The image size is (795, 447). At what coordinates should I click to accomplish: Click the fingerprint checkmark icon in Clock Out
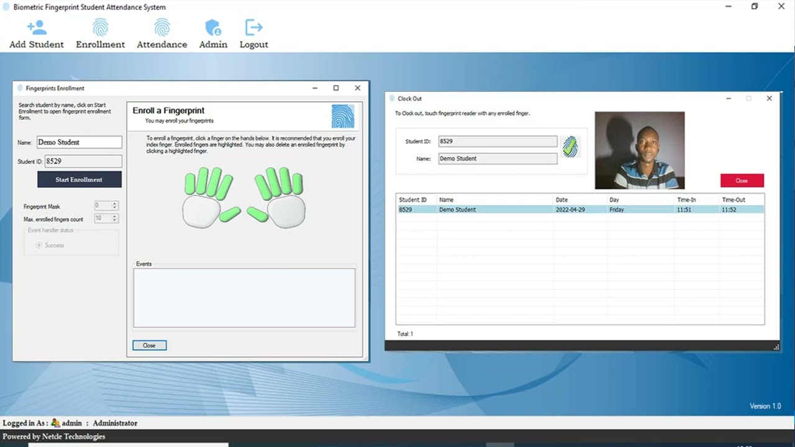click(x=570, y=147)
